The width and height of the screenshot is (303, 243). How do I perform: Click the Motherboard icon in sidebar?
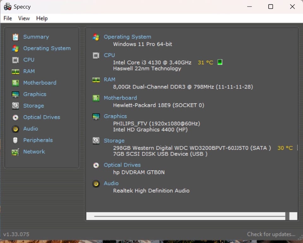pyautogui.click(x=15, y=83)
